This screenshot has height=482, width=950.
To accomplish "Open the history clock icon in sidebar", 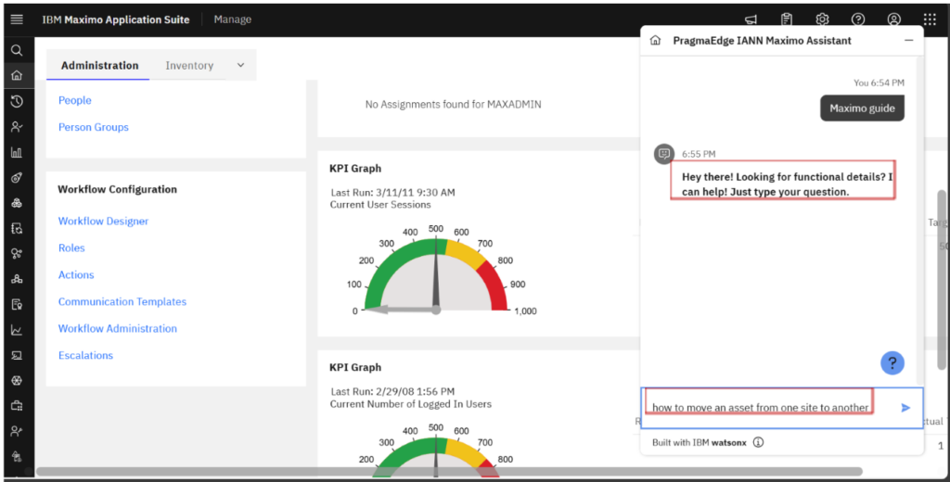I will tap(17, 101).
